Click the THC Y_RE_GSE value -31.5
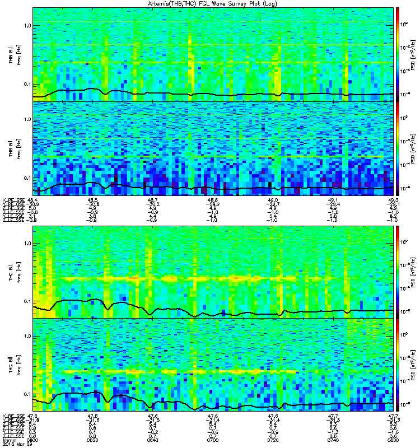Screen dimensions: 420x448 point(153,421)
